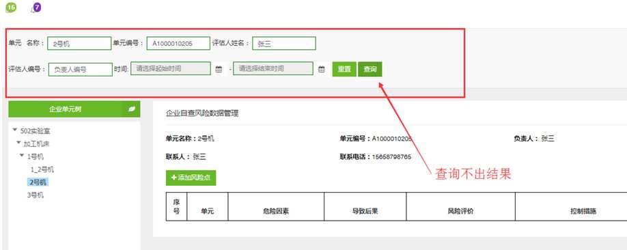Select 1号机 in the unit tree
Viewport: 627px width, 250px height.
point(36,156)
